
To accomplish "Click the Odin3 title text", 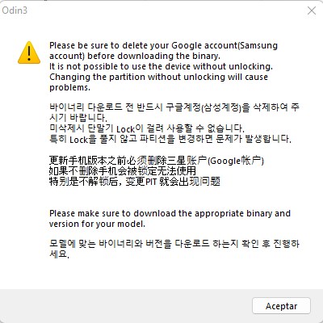I will click(x=15, y=10).
